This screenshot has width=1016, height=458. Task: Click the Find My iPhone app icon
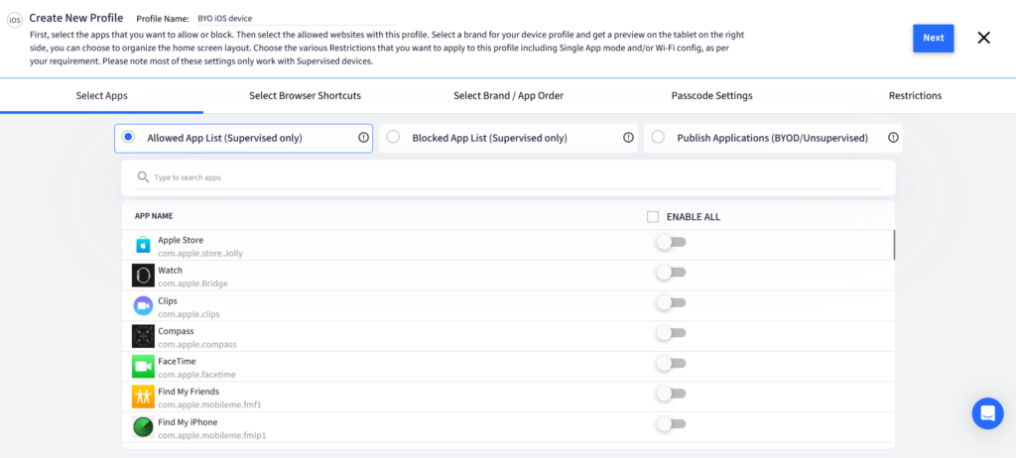(143, 427)
